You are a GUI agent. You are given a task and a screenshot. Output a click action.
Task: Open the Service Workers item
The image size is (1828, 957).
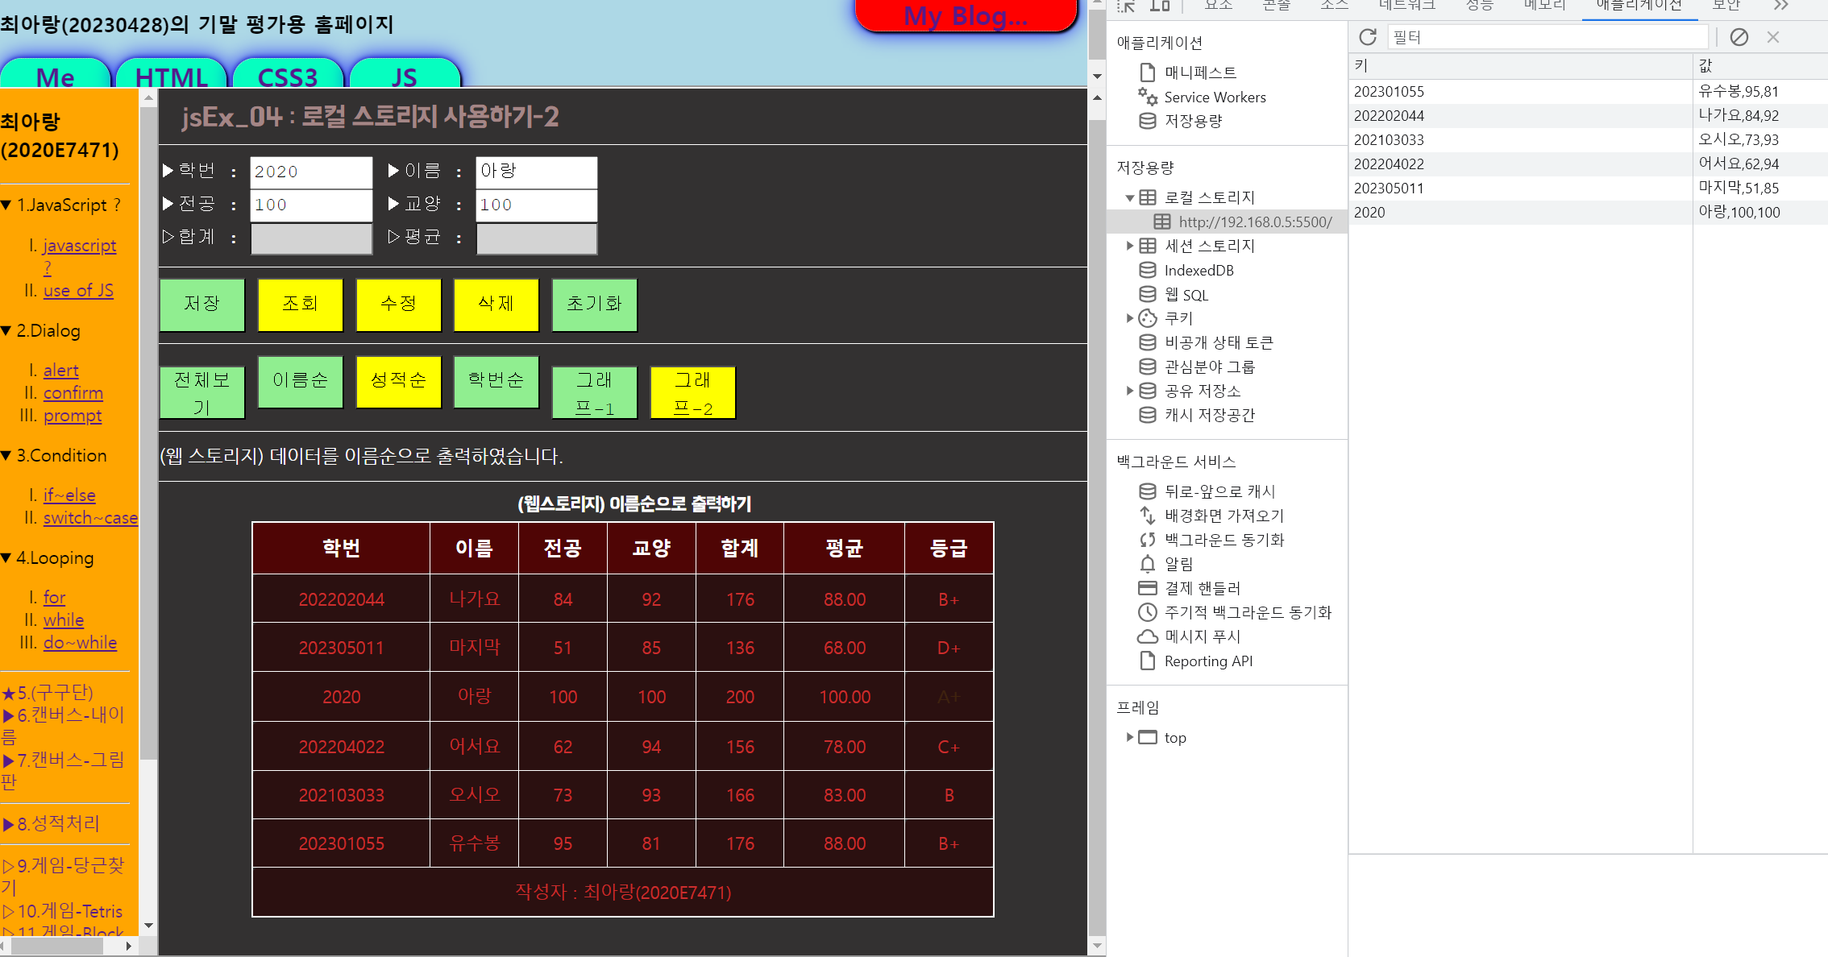tap(1214, 97)
